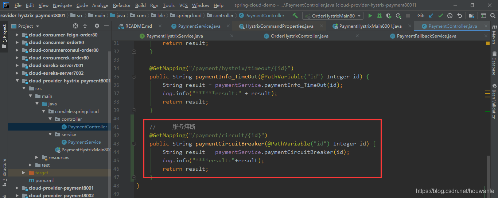
Task: Collapse the paymentInfo_TimeOut method at line 35
Action: point(134,77)
